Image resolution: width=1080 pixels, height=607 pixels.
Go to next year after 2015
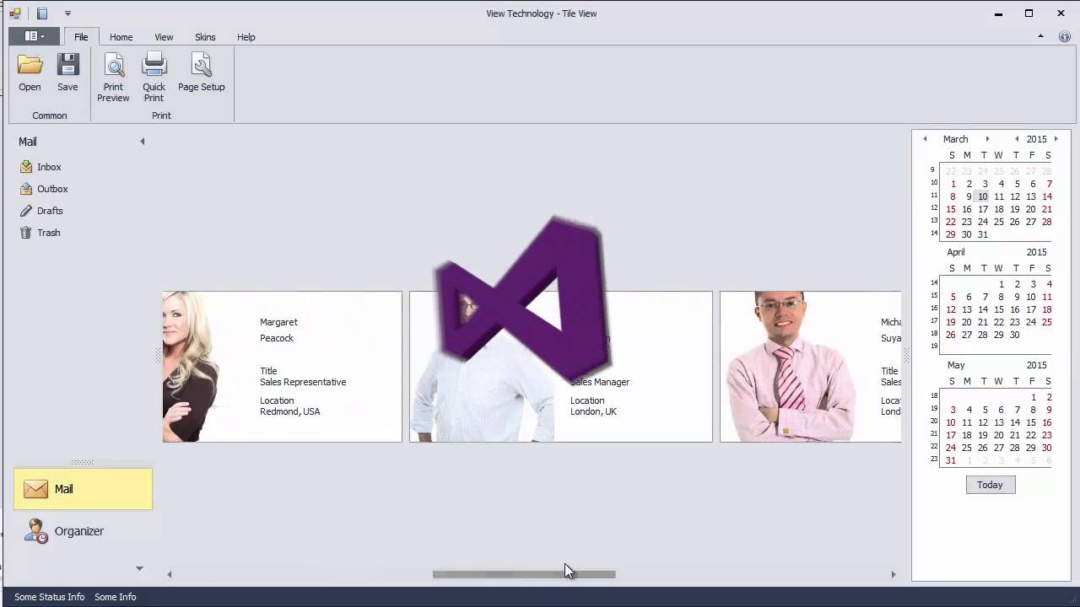1056,139
